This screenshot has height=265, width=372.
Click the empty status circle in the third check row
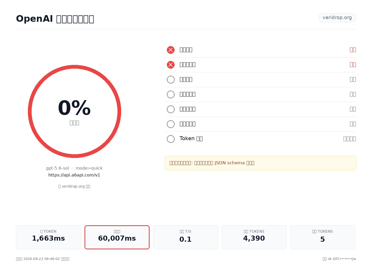[x=171, y=79]
